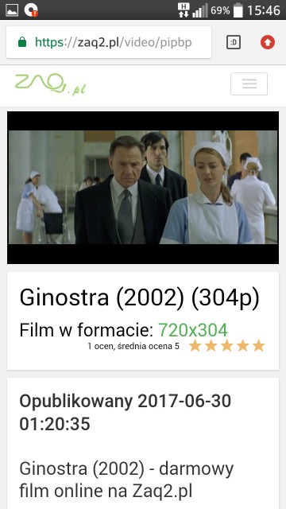Tap the green padlock security icon
The height and width of the screenshot is (509, 286).
[x=22, y=42]
